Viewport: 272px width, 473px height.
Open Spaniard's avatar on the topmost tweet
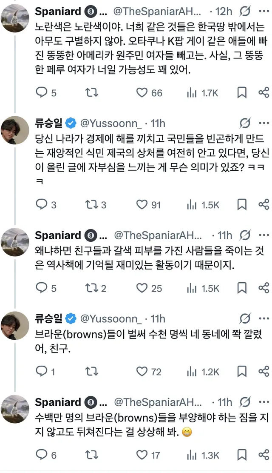(15, 17)
